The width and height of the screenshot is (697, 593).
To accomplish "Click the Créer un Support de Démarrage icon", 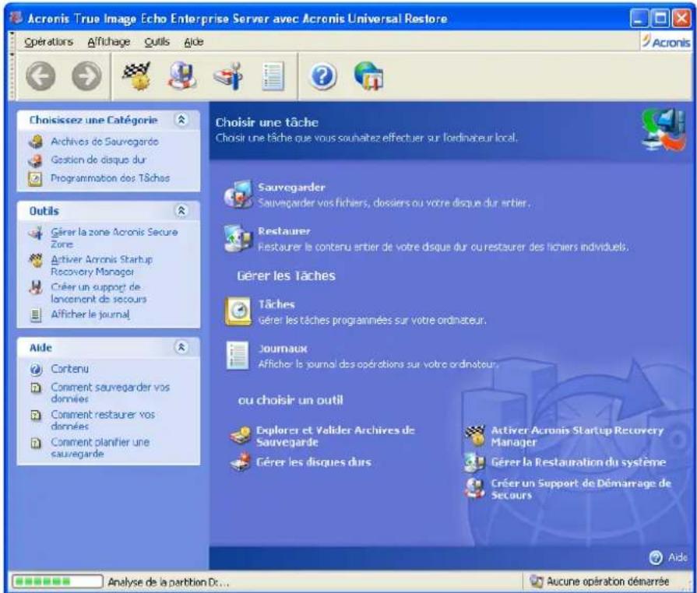I will 474,488.
